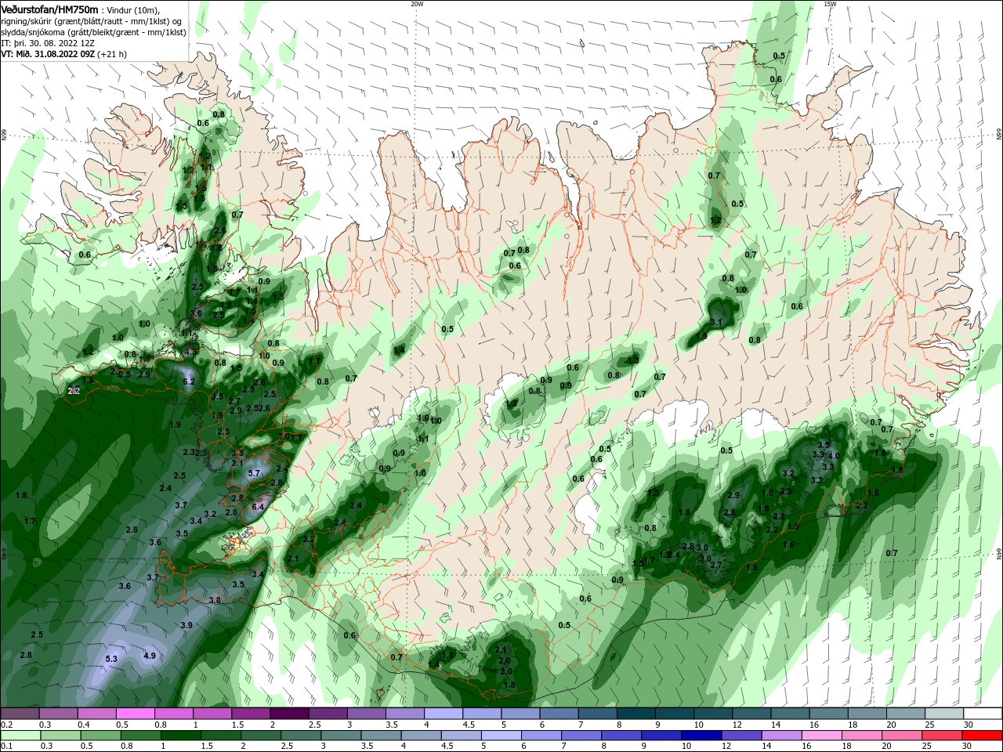Pick the light green 0.1 rain scale swatch

[x=20, y=736]
